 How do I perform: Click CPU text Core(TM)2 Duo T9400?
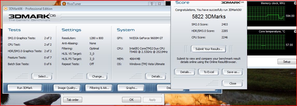[x=148, y=50]
